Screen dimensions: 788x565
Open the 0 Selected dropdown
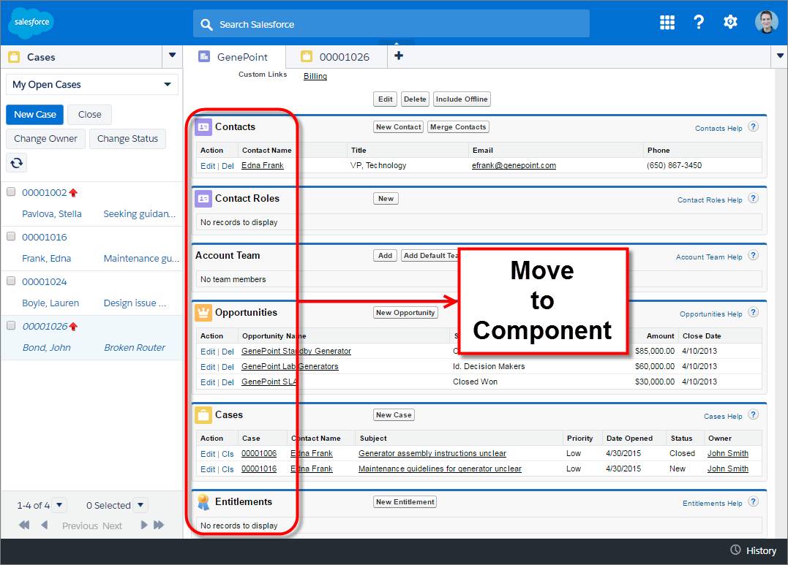coord(140,505)
